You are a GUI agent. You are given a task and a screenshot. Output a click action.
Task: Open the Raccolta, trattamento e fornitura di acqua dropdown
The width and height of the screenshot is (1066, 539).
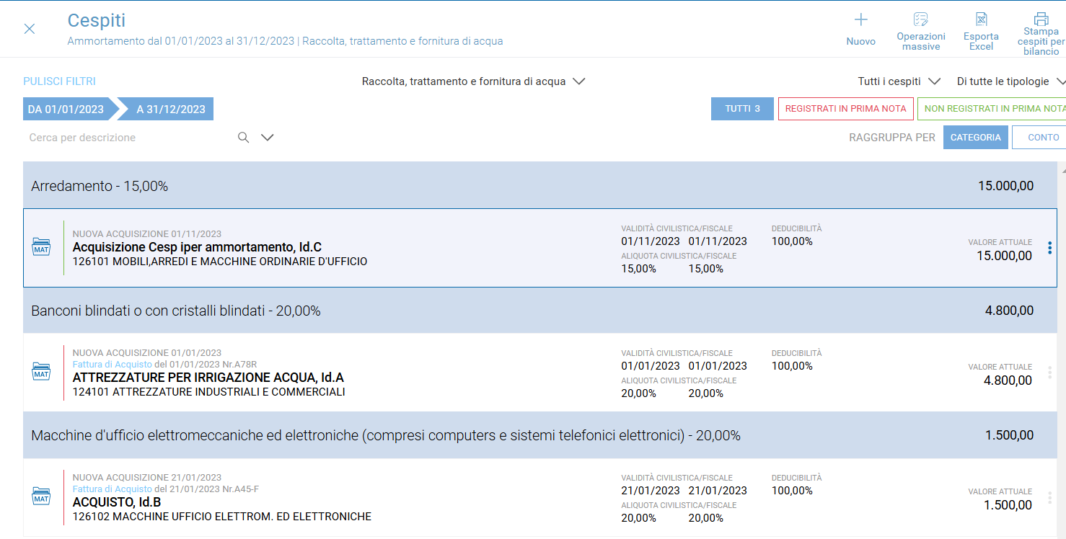pos(473,81)
